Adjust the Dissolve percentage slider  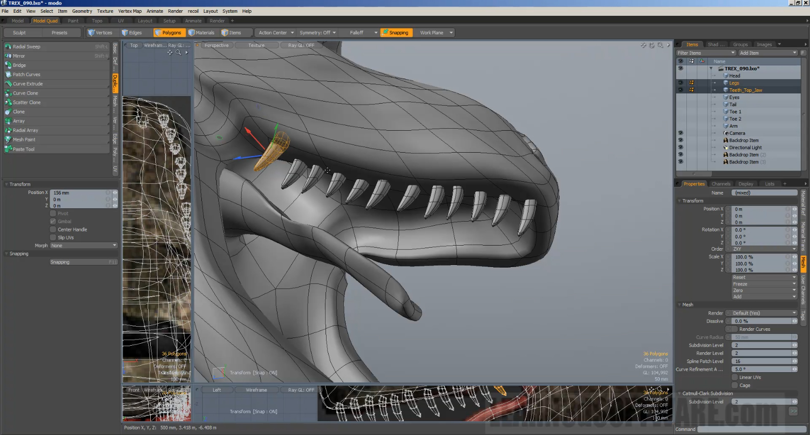[x=761, y=321]
